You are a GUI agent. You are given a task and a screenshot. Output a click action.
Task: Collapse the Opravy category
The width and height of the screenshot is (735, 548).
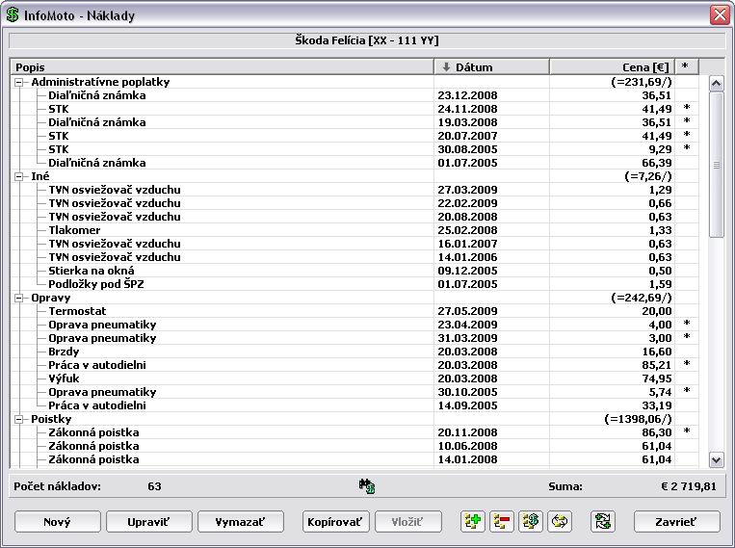coord(18,299)
